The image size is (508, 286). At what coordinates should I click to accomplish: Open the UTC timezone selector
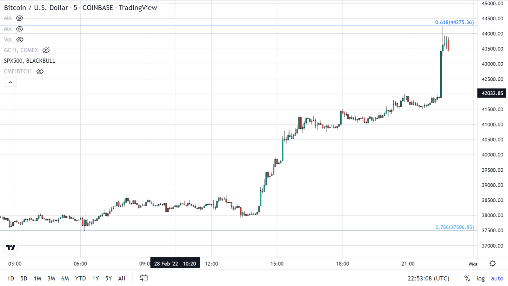click(x=429, y=278)
